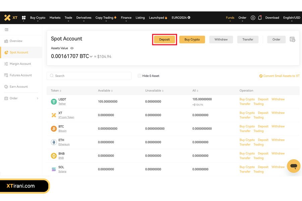This screenshot has width=302, height=201.
Task: Select Futures Account in the sidebar
Action: pos(20,75)
